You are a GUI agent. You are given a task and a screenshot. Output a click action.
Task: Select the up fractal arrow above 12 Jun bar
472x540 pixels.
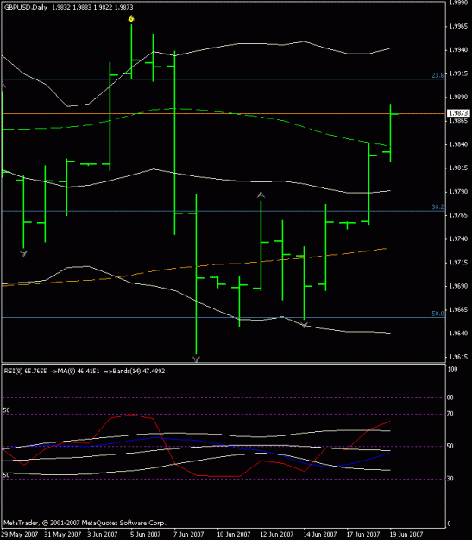(x=261, y=195)
